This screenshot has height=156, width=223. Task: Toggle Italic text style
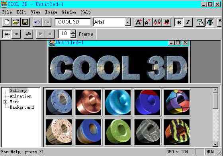188,22
